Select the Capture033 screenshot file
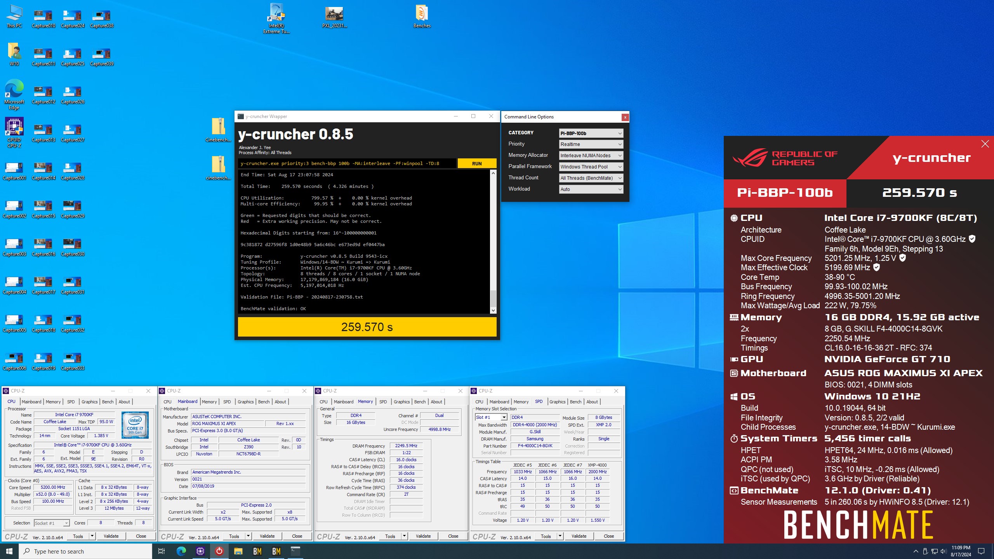 [73, 361]
